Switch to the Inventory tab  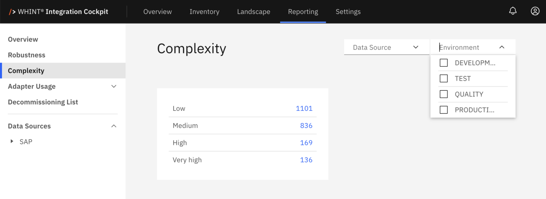[x=204, y=12]
